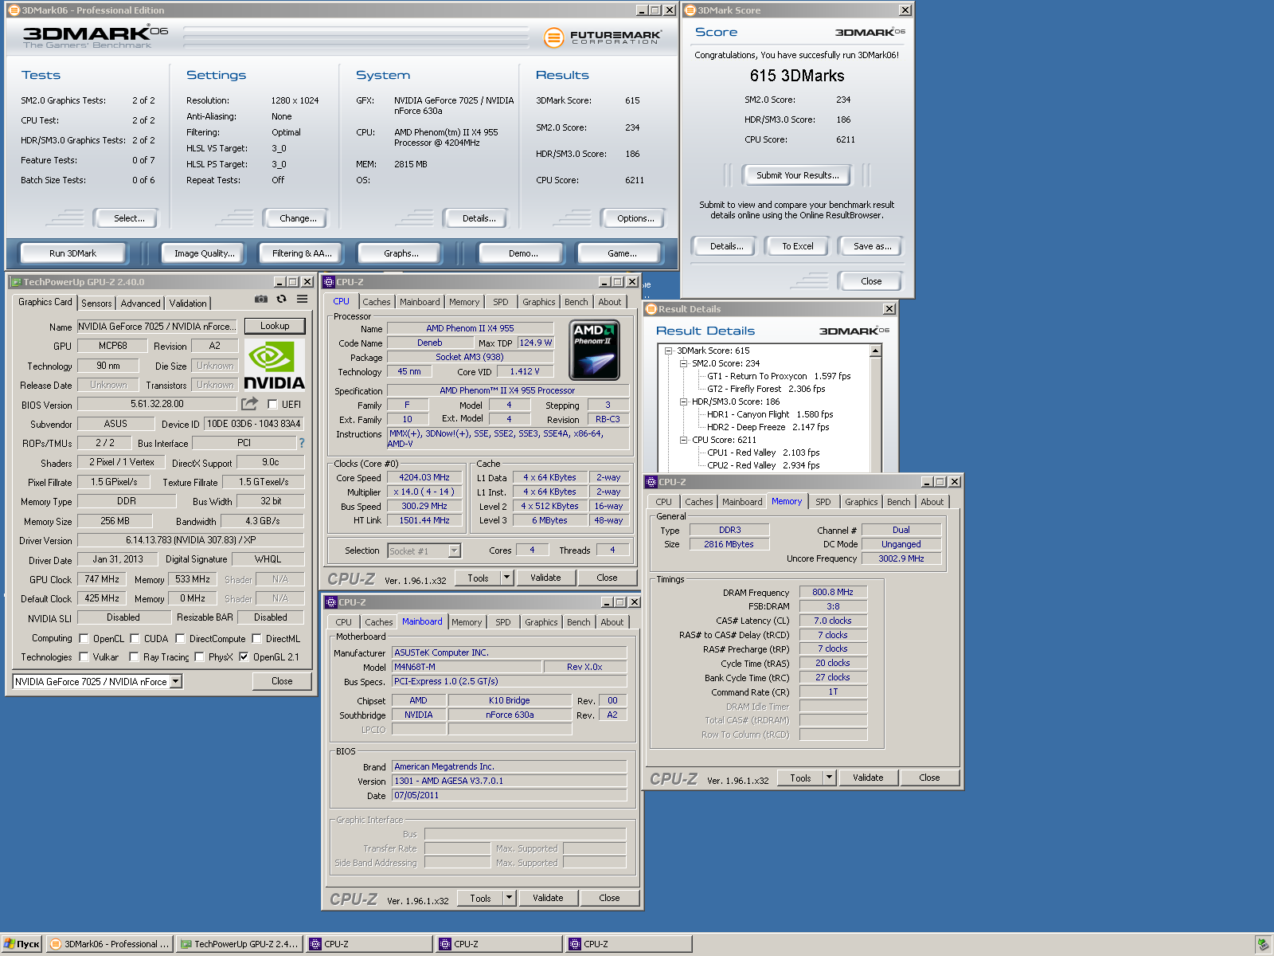The width and height of the screenshot is (1274, 956).
Task: Click Save as button in 3DMark Score
Action: point(872,246)
